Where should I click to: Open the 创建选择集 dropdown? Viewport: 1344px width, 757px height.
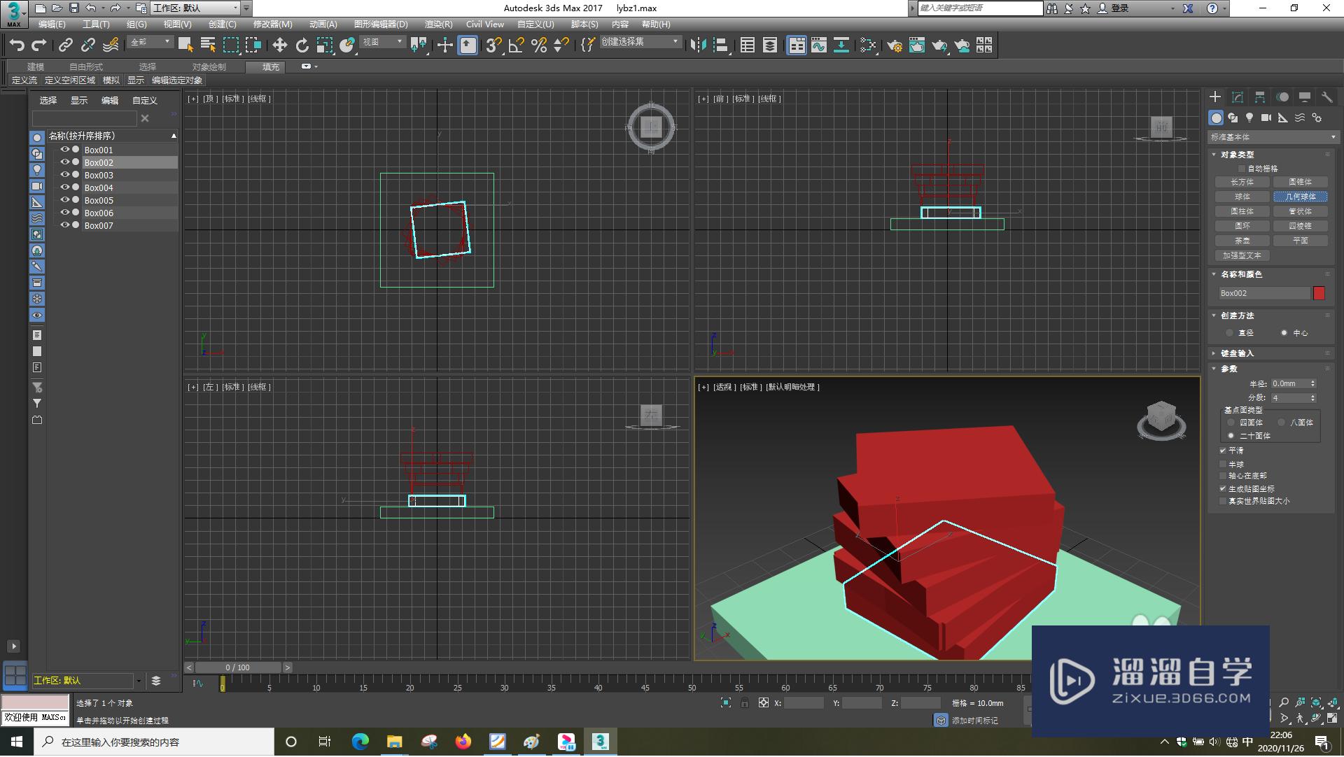click(640, 42)
